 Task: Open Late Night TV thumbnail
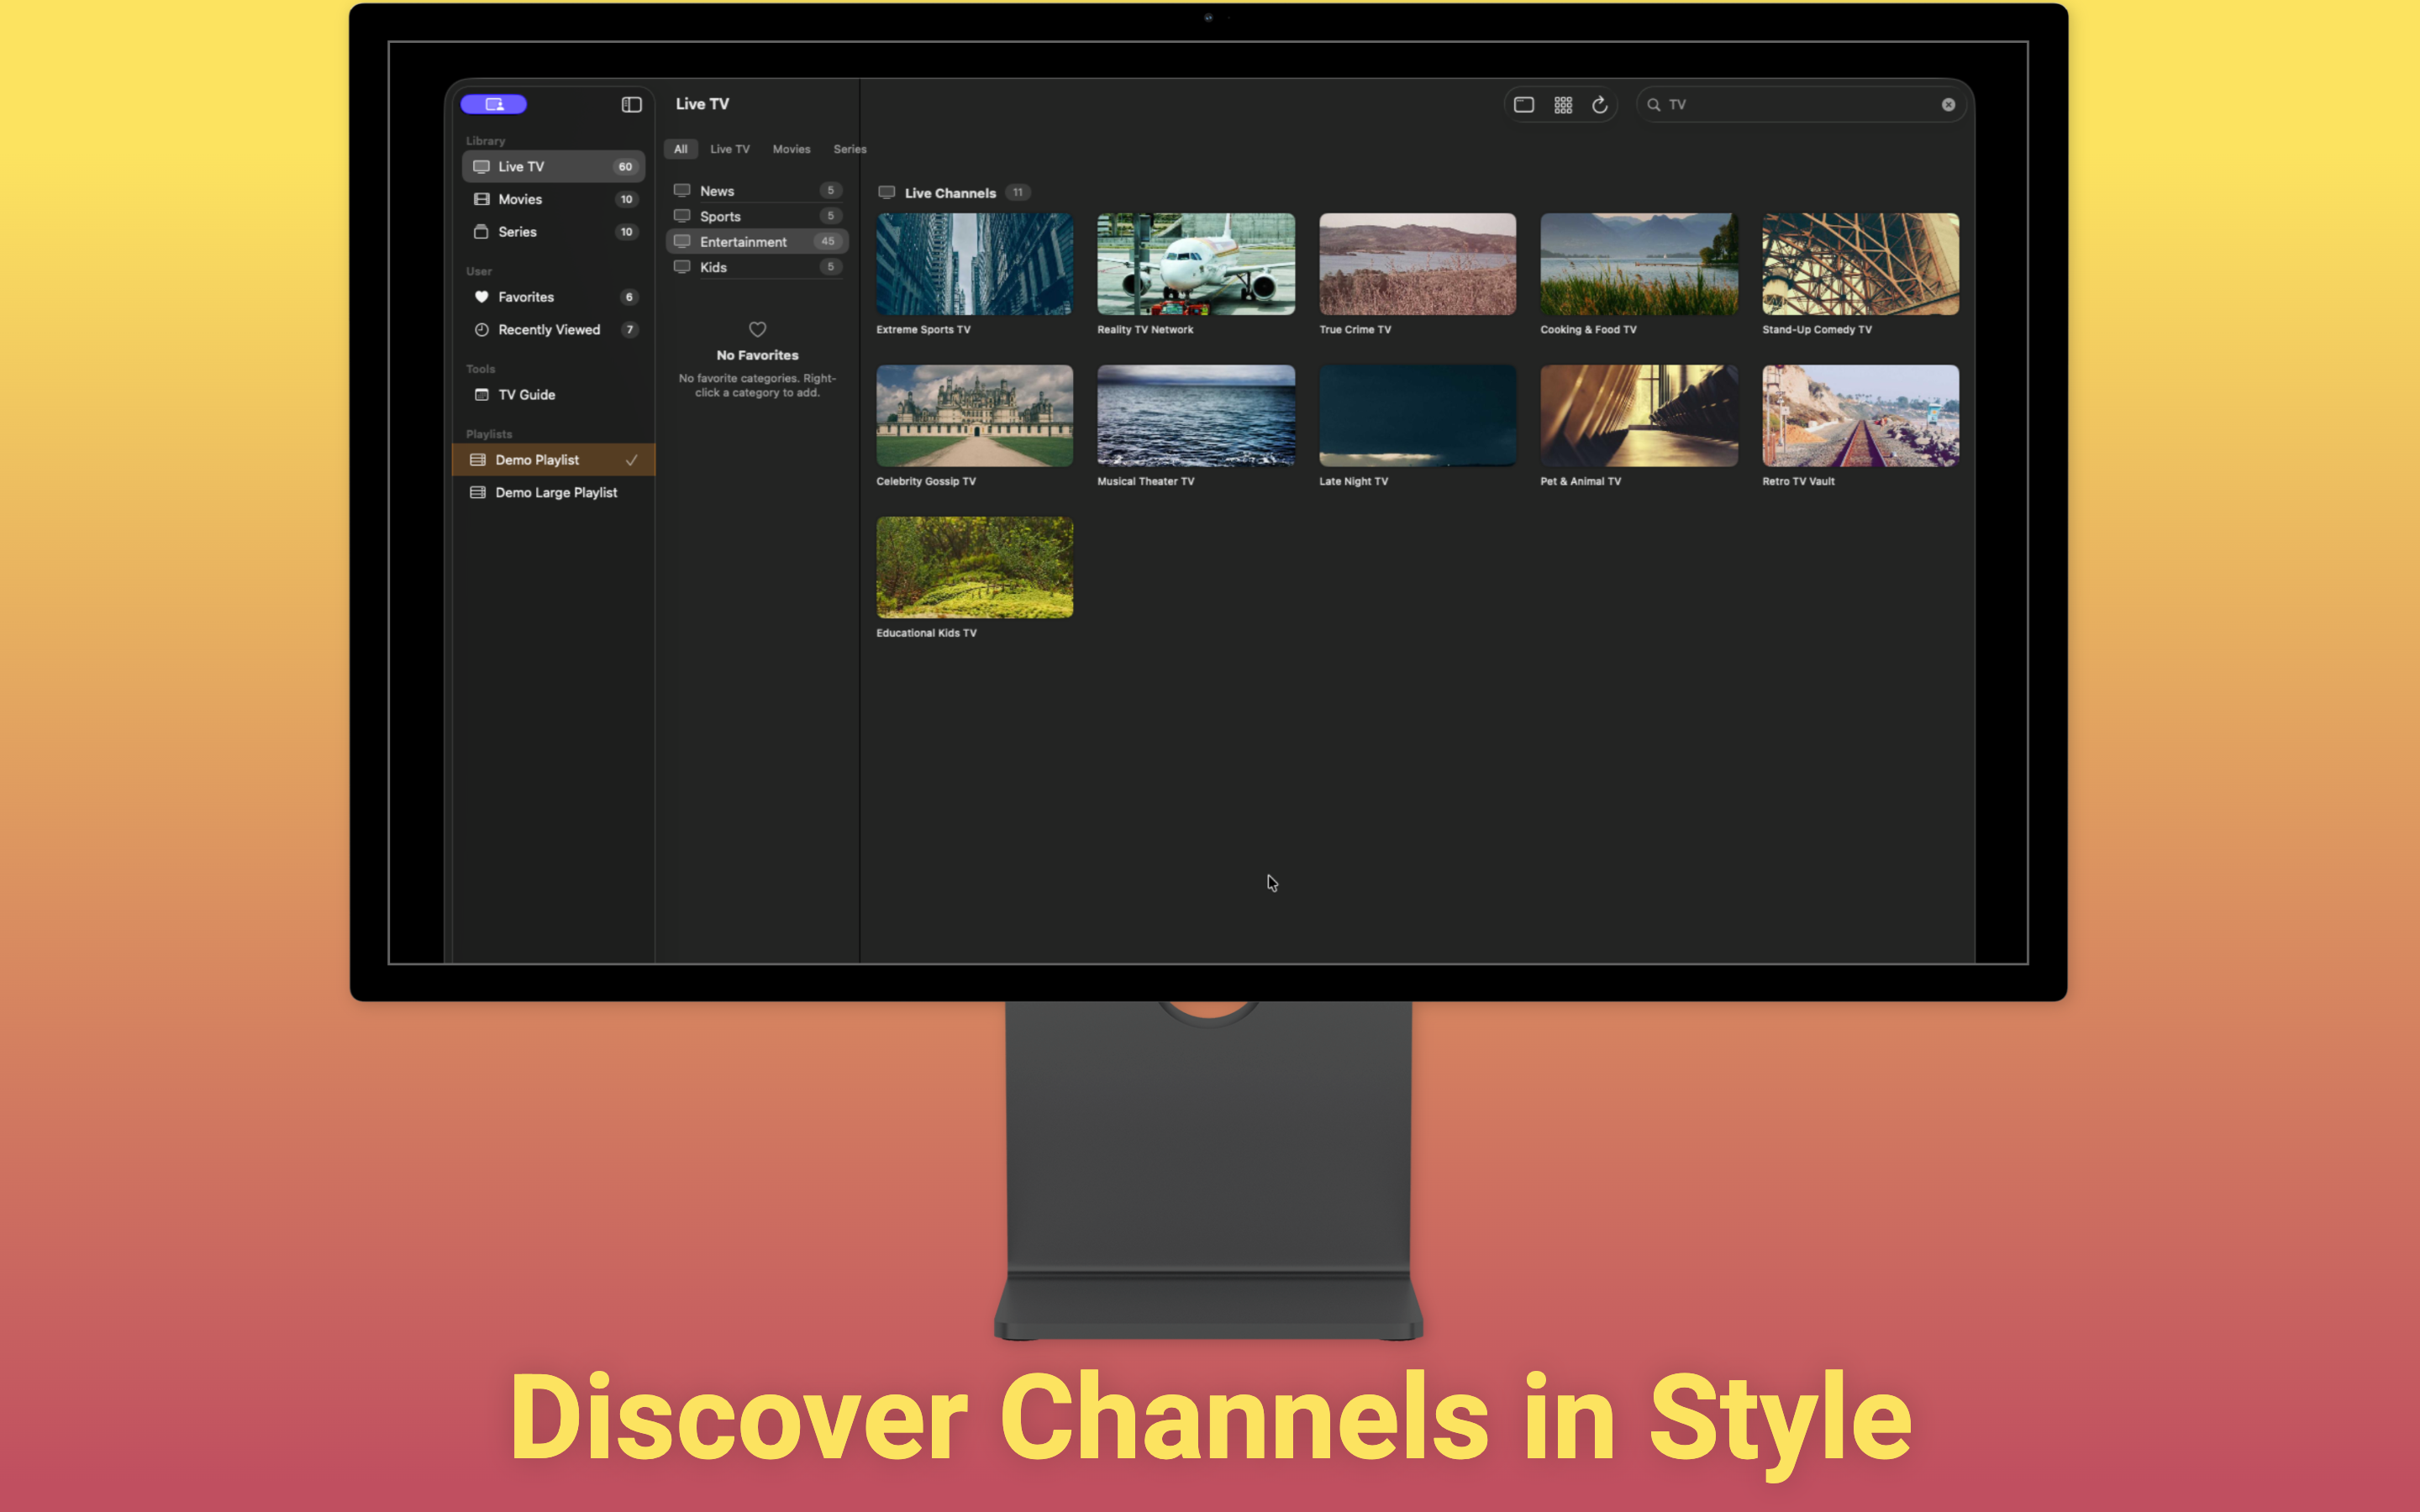click(1417, 415)
